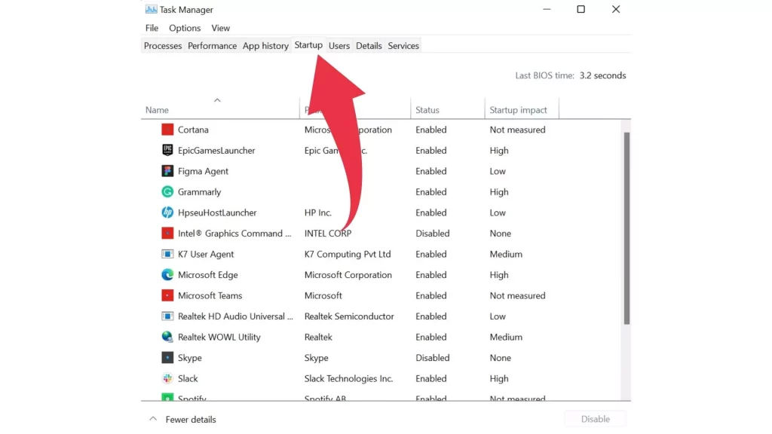Select the EpicGamesLauncher icon
772x434 pixels.
[167, 150]
